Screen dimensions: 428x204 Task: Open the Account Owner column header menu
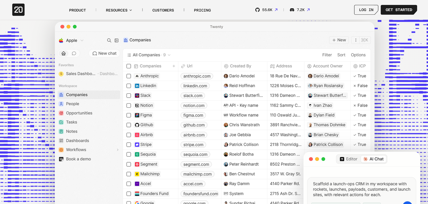tap(327, 66)
